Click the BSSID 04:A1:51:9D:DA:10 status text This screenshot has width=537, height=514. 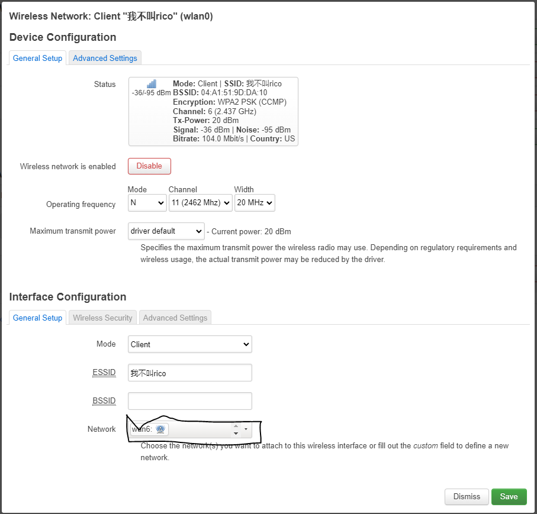point(220,93)
